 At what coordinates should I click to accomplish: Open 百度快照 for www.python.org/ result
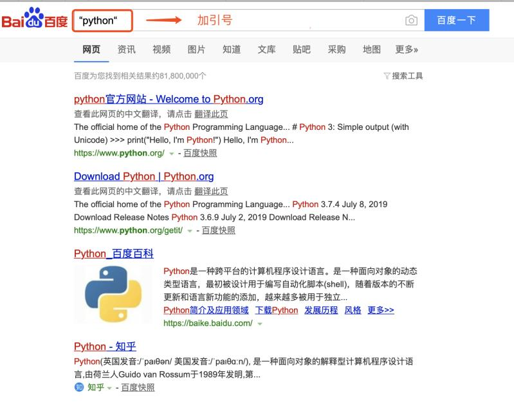(x=200, y=153)
